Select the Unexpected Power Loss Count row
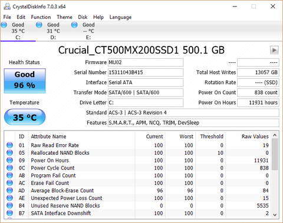 (x=138, y=198)
